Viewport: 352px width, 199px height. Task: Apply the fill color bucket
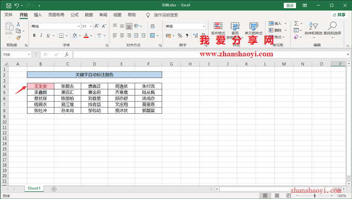[x=75, y=36]
